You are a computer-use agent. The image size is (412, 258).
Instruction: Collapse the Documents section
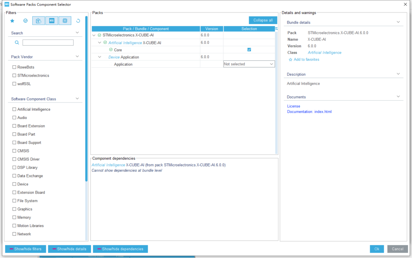[x=398, y=97]
